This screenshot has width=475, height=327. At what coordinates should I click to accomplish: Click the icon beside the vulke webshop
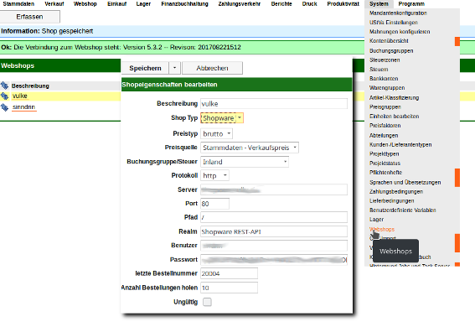pos(4,96)
